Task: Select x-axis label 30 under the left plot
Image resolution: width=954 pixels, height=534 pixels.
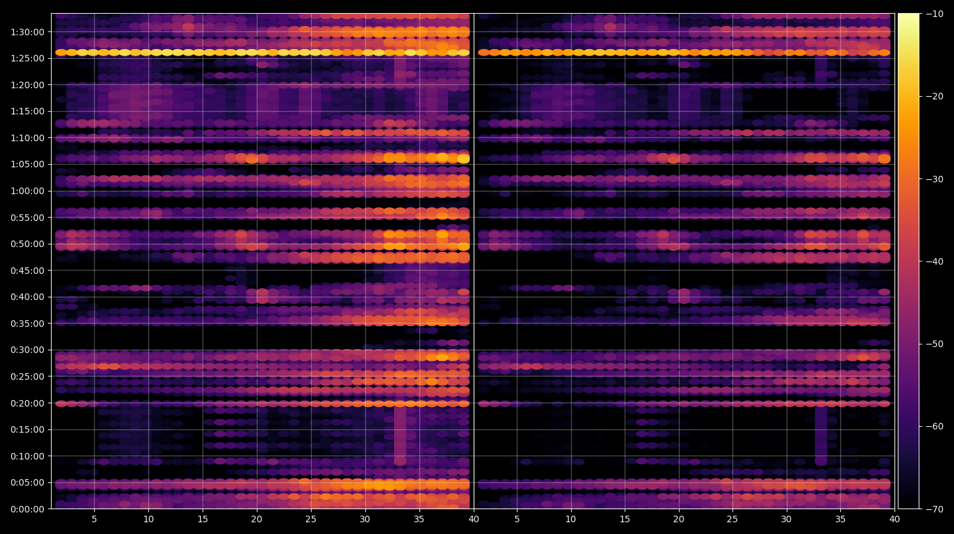Action: (365, 520)
